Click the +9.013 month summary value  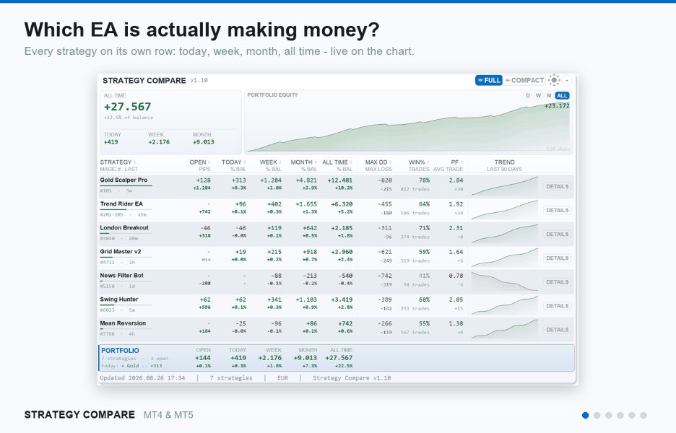pos(203,142)
